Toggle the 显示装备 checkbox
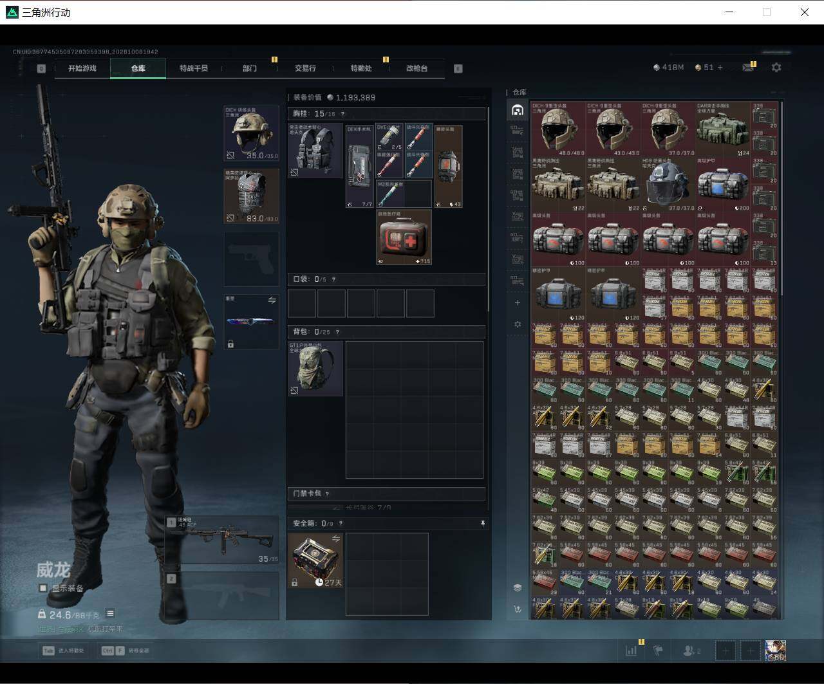Image resolution: width=824 pixels, height=684 pixels. [x=43, y=588]
